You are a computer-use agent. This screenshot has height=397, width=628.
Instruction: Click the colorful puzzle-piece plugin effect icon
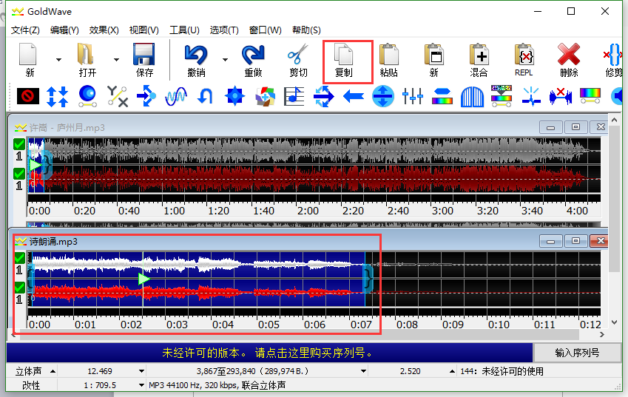tap(265, 96)
